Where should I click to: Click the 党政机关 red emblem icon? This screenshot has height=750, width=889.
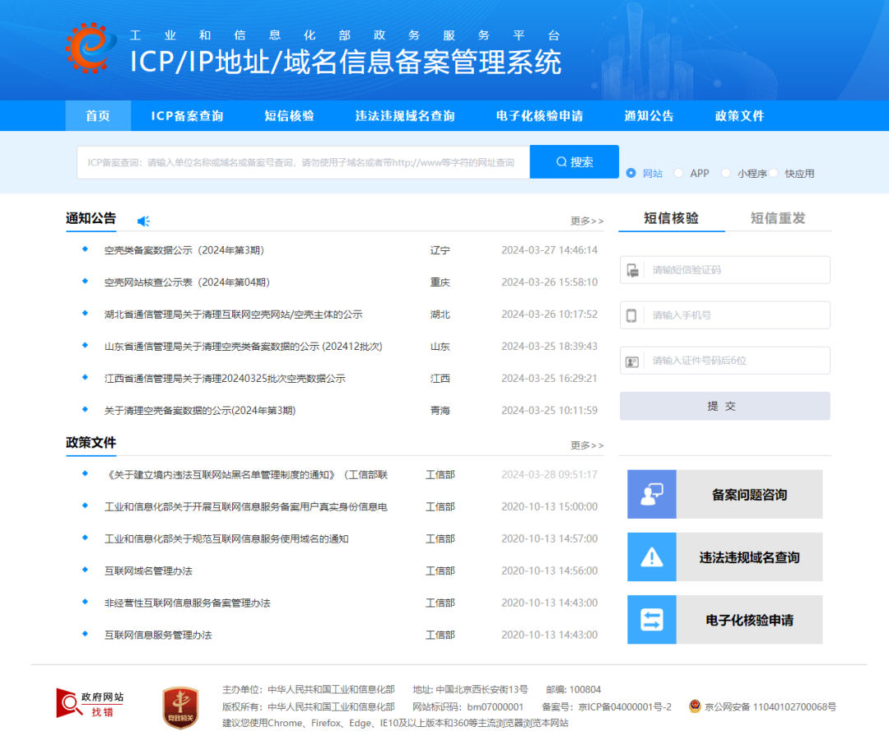click(x=179, y=707)
